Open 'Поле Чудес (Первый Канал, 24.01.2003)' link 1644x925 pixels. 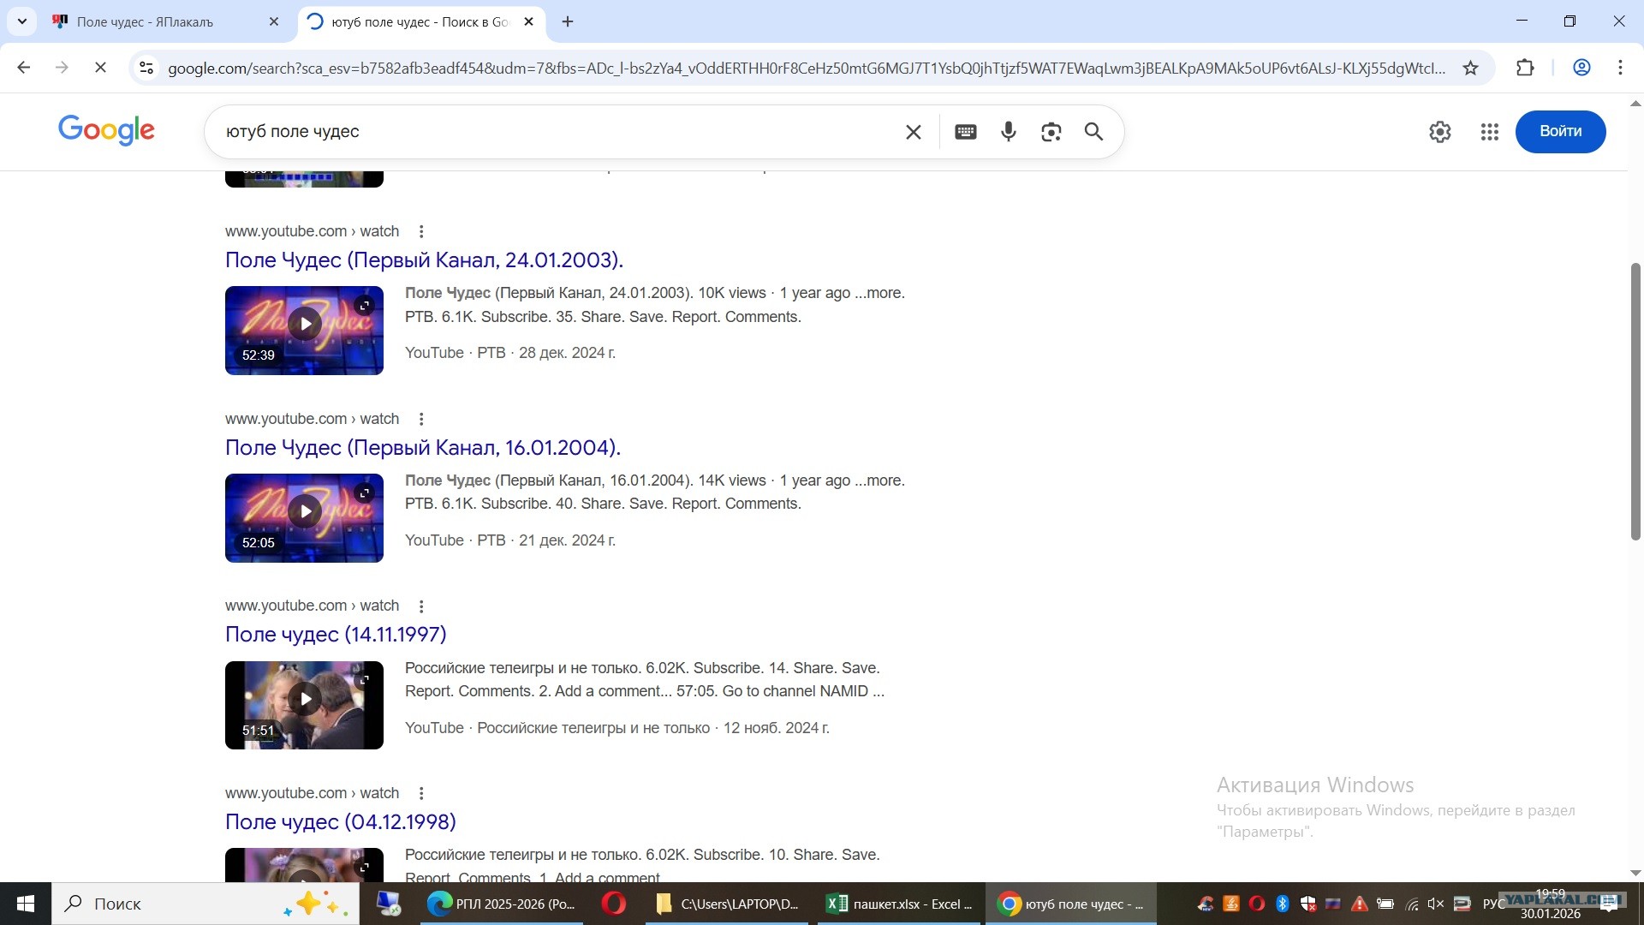424,260
